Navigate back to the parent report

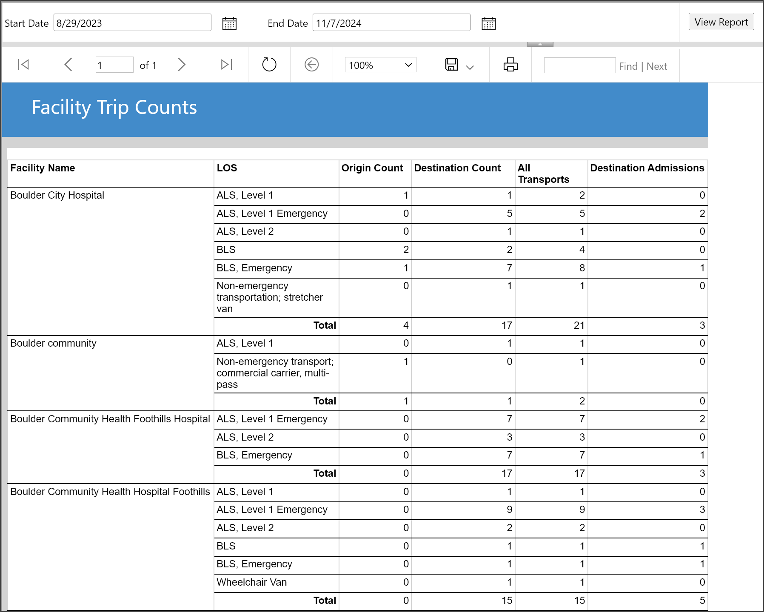(311, 65)
